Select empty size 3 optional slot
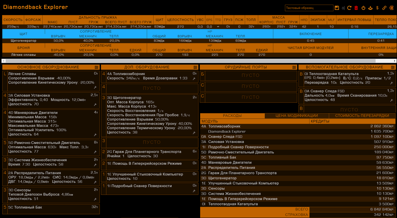The width and height of the screenshot is (397, 218). (150, 142)
